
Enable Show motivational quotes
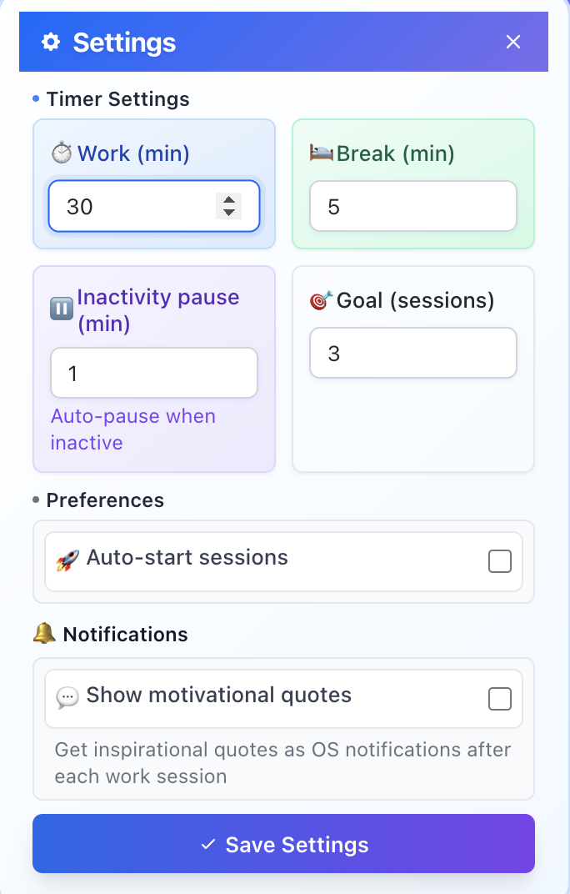500,699
